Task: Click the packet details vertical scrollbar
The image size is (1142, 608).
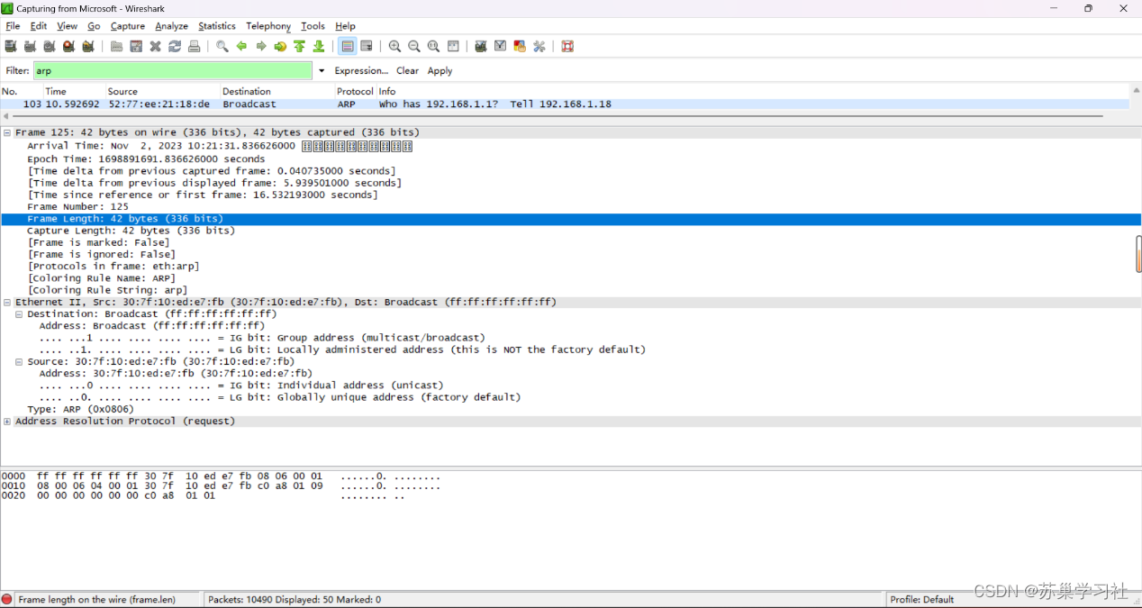Action: click(x=1137, y=254)
